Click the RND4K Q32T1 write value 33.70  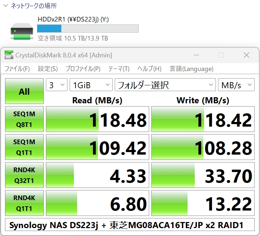pyautogui.click(x=203, y=175)
